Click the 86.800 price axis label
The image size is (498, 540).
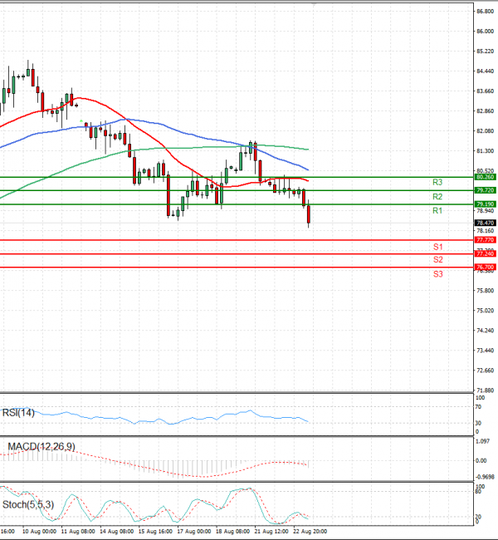[485, 12]
